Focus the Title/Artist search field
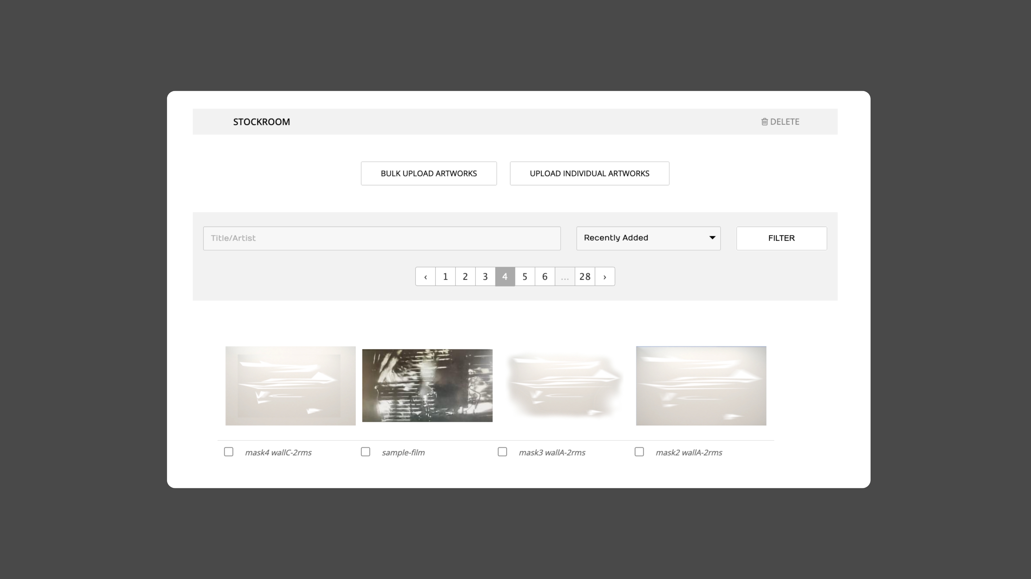 tap(382, 238)
